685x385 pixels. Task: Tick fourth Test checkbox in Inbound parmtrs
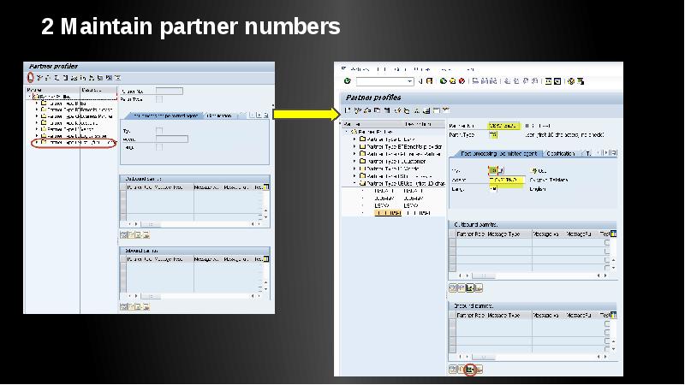click(607, 349)
